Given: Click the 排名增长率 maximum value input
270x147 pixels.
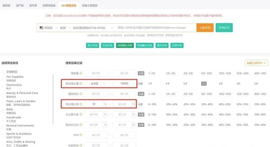Looking at the screenshot, I should [x=122, y=104].
